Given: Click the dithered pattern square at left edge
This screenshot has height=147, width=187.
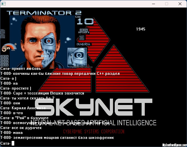Looking at the screenshot, I should [3, 34].
